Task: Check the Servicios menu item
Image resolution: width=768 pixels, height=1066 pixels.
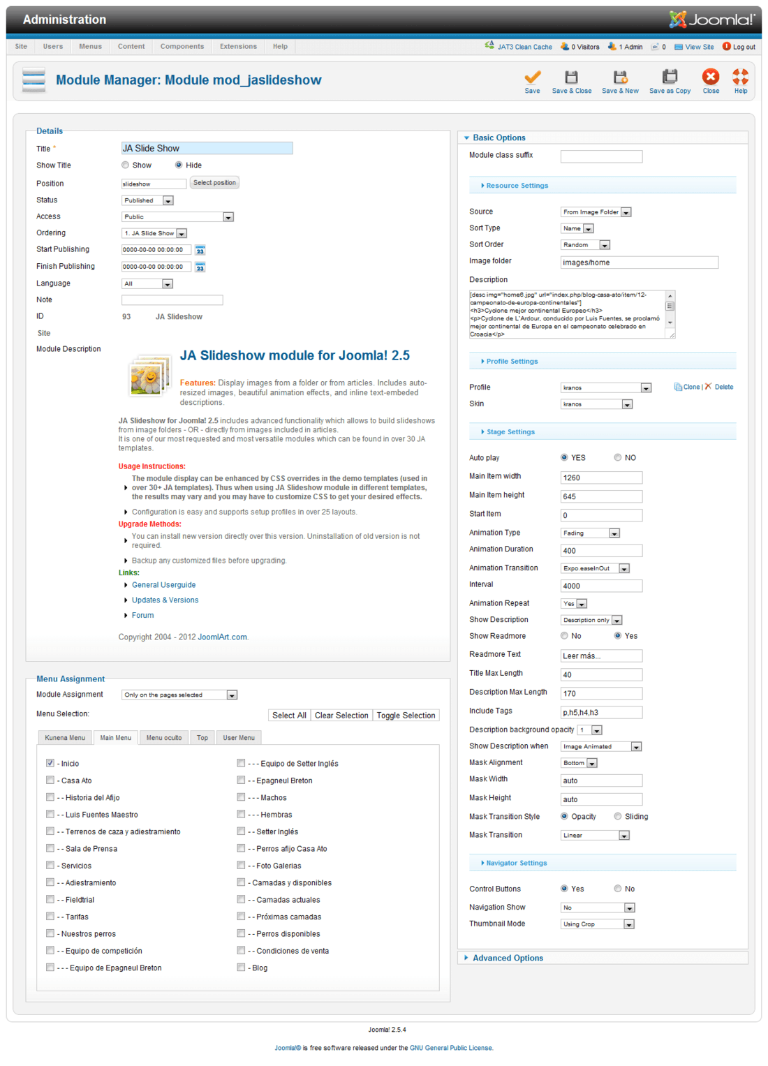Action: 50,865
